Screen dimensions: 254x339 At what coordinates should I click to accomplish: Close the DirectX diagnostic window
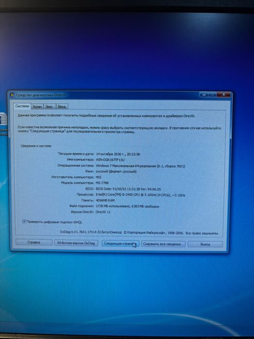tap(224, 95)
